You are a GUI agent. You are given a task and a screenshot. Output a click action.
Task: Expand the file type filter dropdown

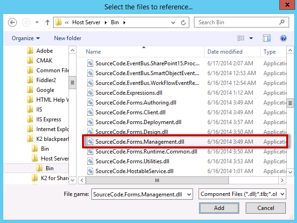(x=282, y=194)
